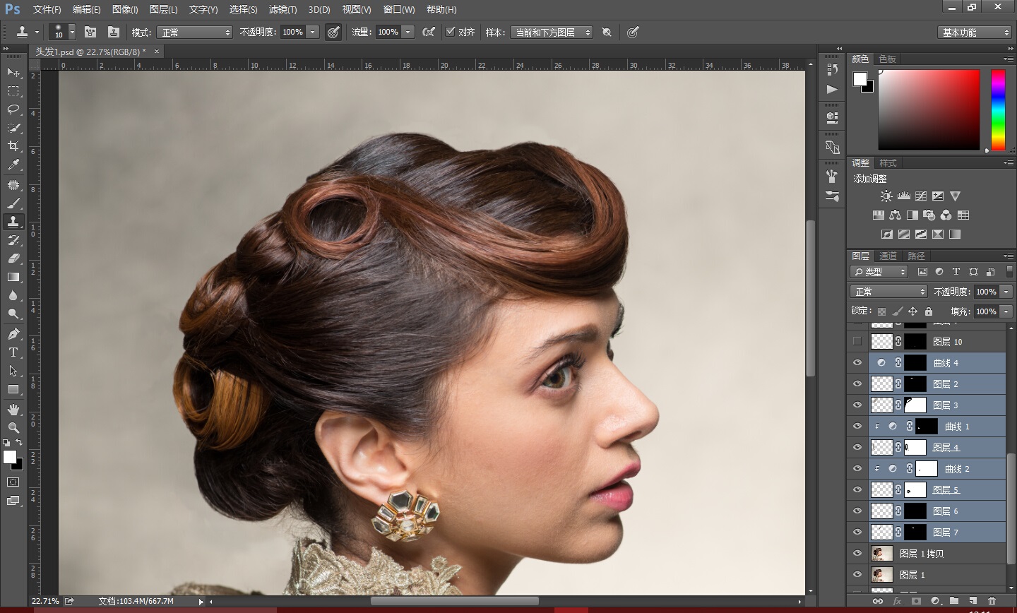Select the Eyedropper tool
The width and height of the screenshot is (1017, 613).
click(13, 165)
